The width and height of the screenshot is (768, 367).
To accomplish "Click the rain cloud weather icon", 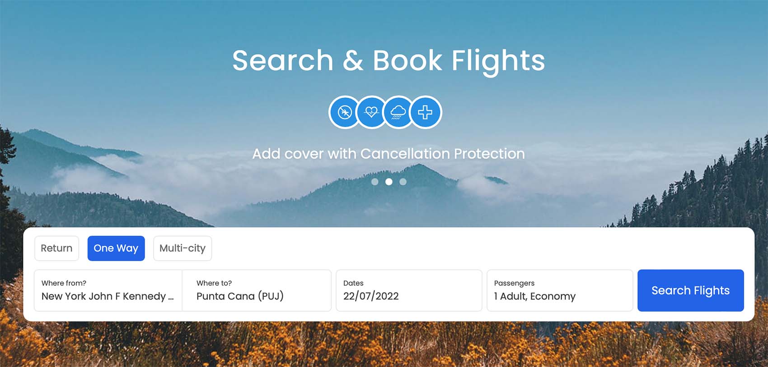I will click(x=398, y=112).
